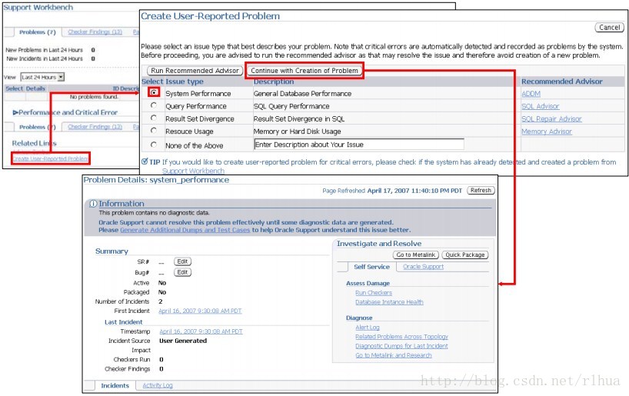Open the Last Incident Timestamp link
The width and height of the screenshot is (629, 396).
pos(201,331)
